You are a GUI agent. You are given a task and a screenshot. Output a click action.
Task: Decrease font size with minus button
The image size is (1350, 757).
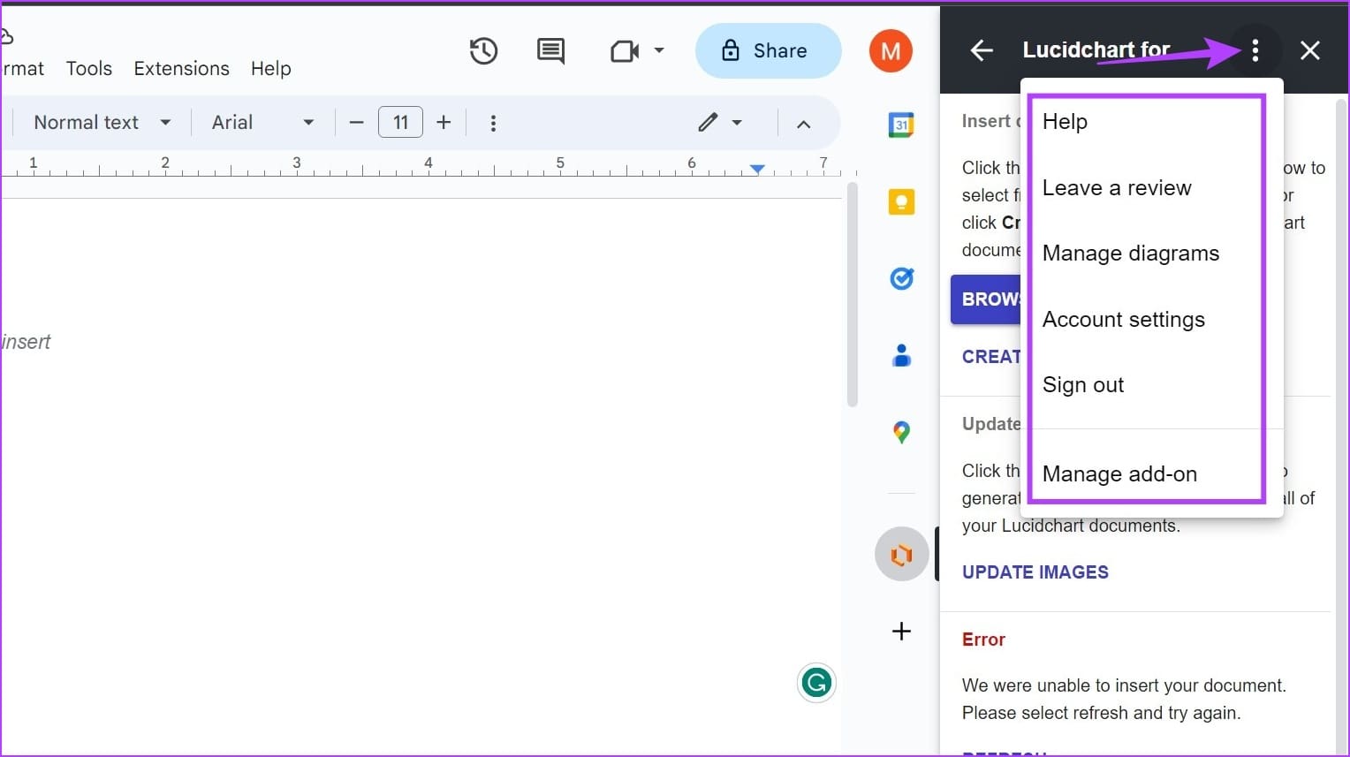point(356,123)
